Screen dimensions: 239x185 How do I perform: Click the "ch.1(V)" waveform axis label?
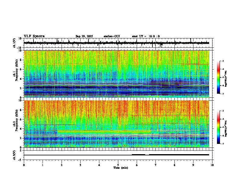[x=14, y=43]
